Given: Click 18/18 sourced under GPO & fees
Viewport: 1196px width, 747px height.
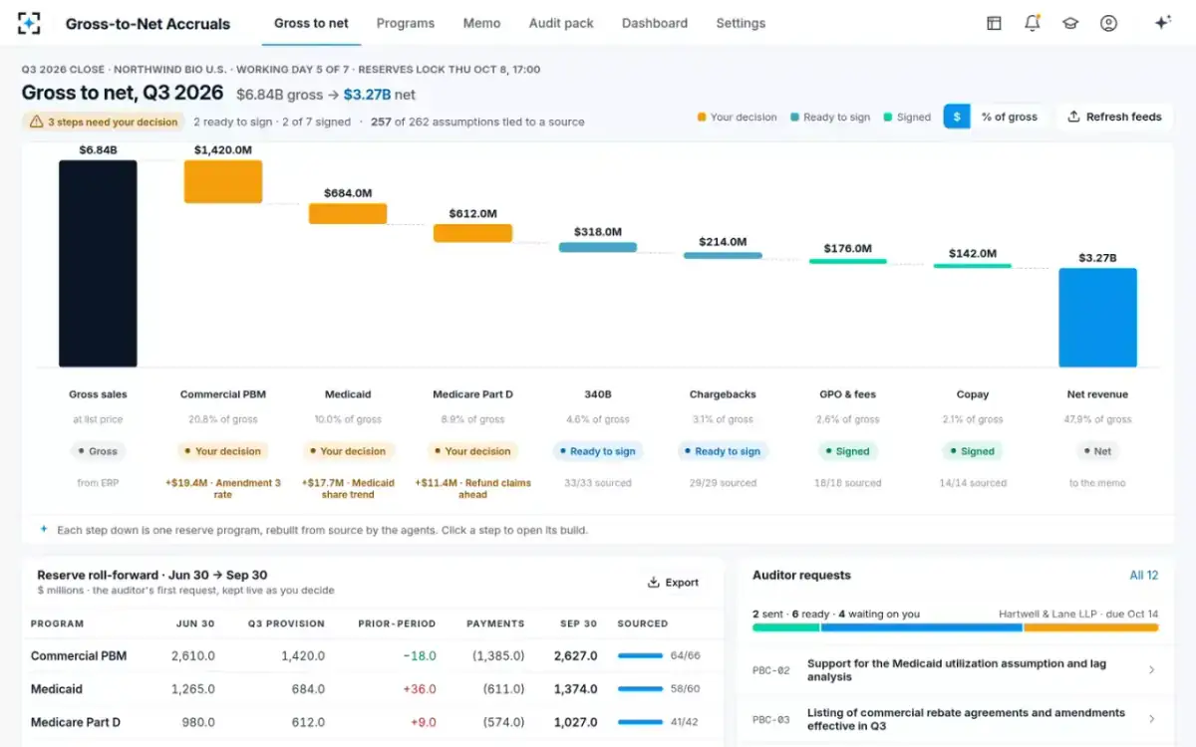Looking at the screenshot, I should [848, 483].
